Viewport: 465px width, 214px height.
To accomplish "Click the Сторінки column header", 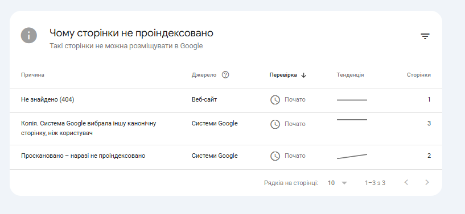I will [x=419, y=75].
